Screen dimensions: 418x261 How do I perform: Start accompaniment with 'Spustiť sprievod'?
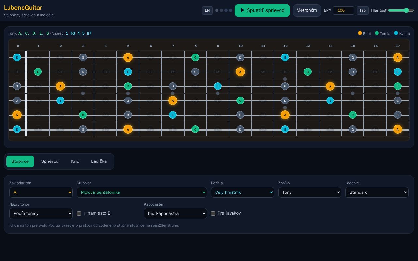[262, 10]
